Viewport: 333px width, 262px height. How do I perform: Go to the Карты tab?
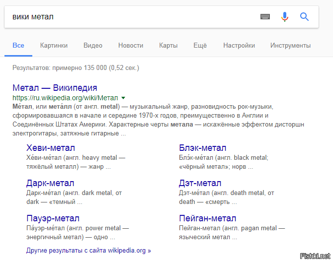[168, 45]
